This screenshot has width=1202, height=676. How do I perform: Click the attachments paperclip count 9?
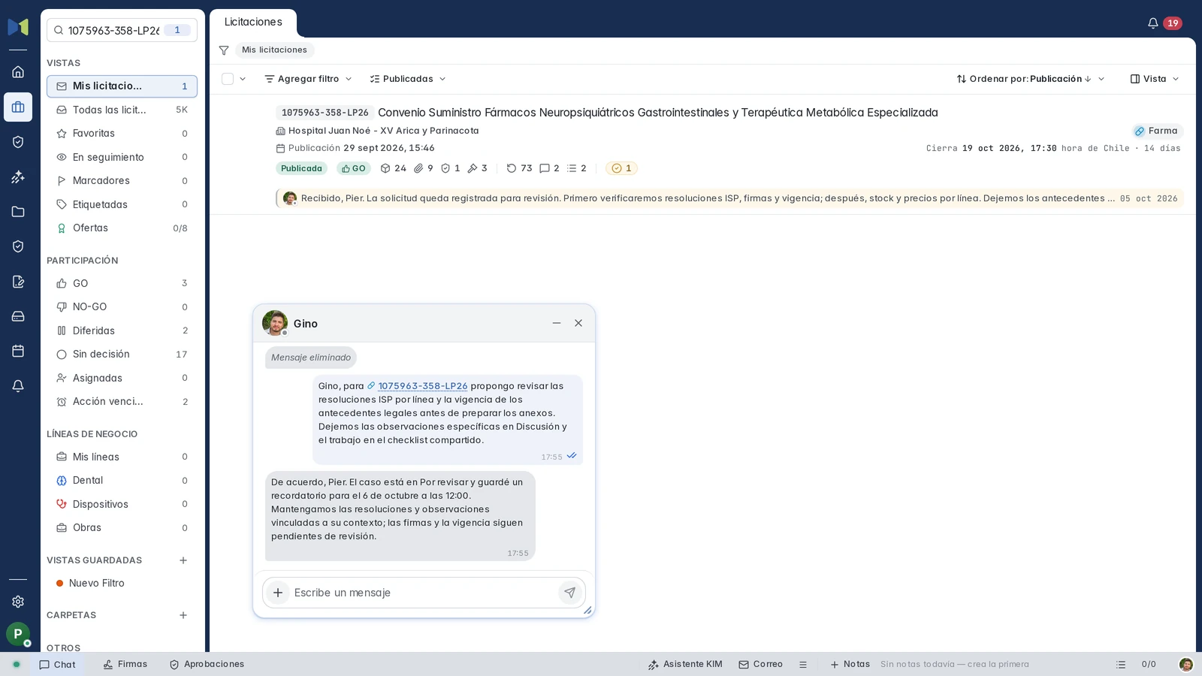pyautogui.click(x=424, y=168)
